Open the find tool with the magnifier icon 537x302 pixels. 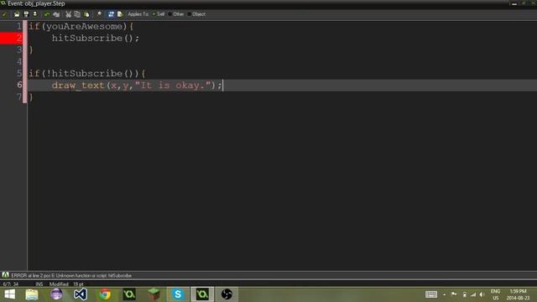99,14
